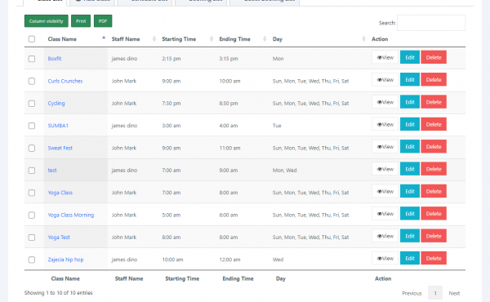Viewport: 490px width, 302px height.
Task: Delete the Yoga Class entry
Action: [x=434, y=191]
